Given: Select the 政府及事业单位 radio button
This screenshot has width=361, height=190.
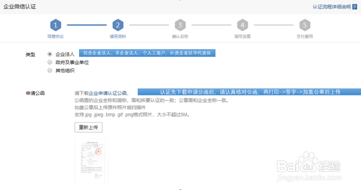Looking at the screenshot, I should 50,62.
